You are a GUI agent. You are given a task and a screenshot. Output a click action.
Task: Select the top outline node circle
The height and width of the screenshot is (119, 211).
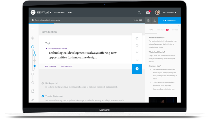point(33,47)
